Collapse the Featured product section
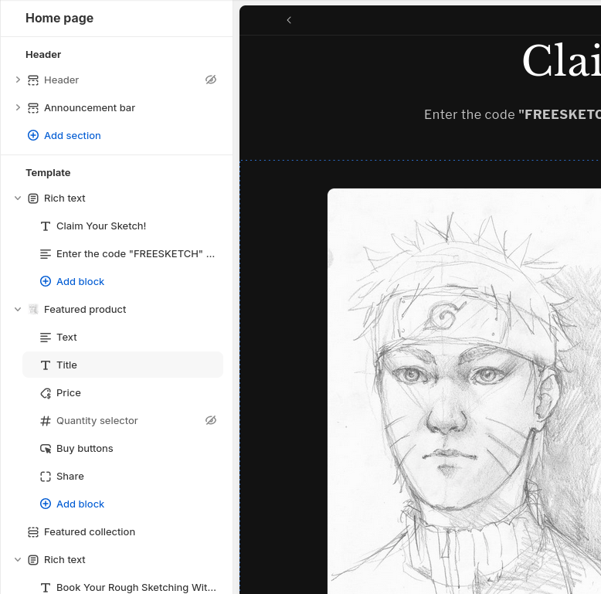Screen dimensions: 601x594 click(x=18, y=310)
